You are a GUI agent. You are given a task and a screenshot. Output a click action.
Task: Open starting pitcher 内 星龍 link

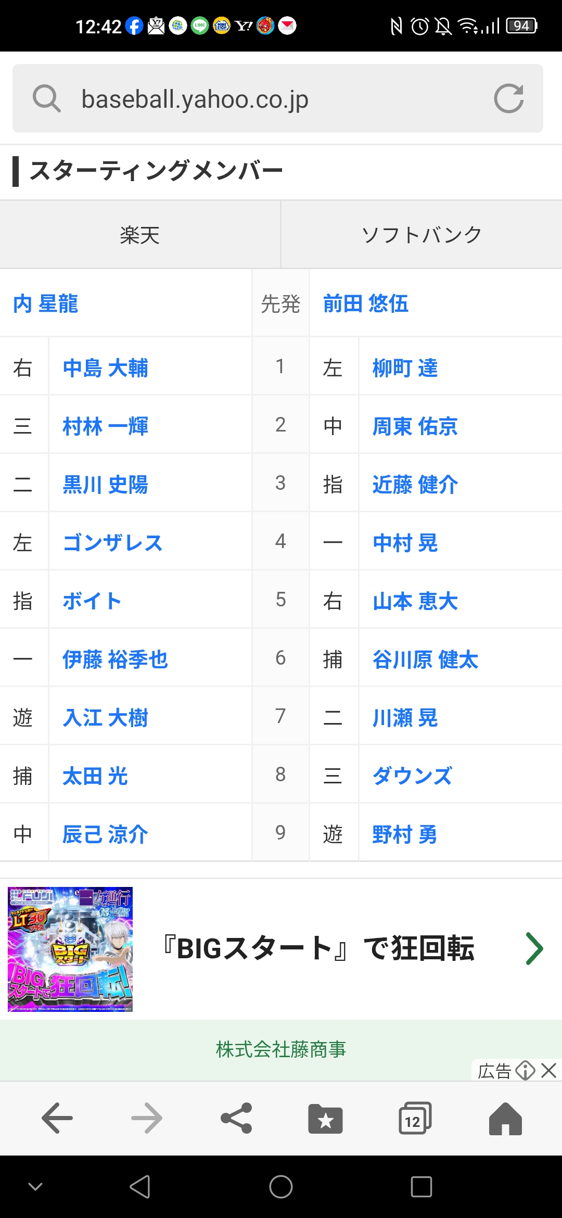pyautogui.click(x=46, y=303)
